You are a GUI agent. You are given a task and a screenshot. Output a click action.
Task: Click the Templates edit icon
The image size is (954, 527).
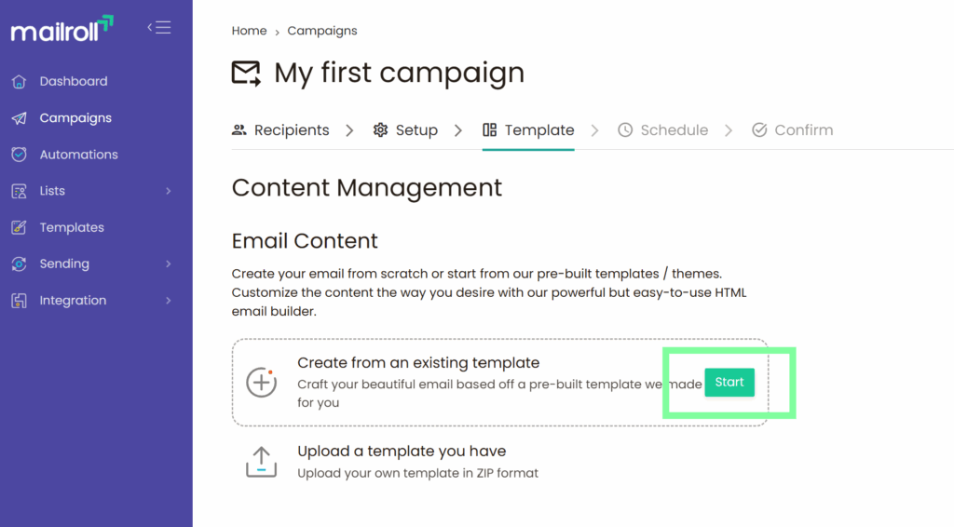click(19, 228)
